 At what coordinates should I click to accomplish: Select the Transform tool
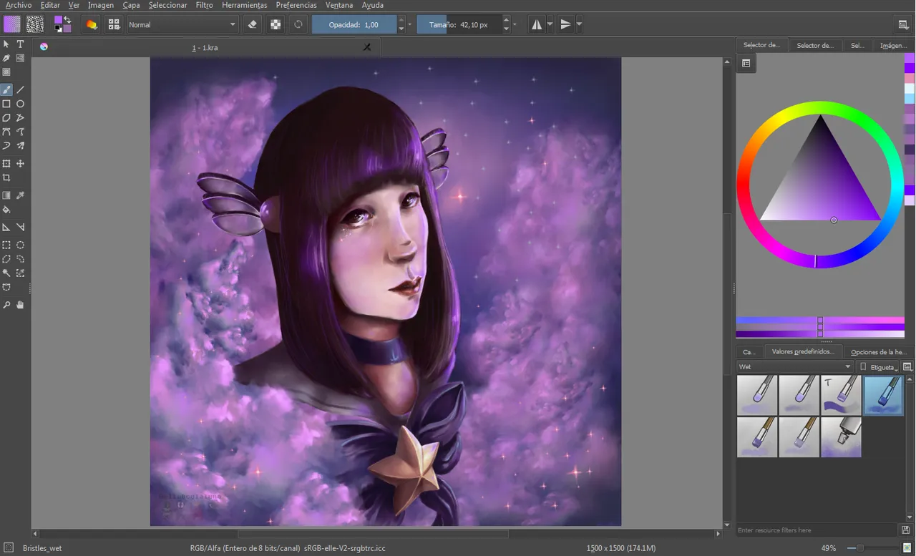[x=6, y=164]
